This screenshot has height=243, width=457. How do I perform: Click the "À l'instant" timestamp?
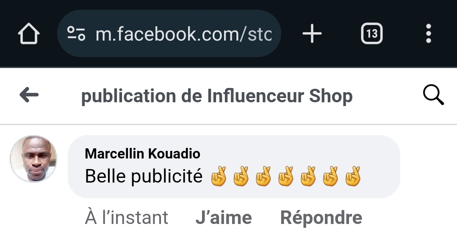point(127,218)
